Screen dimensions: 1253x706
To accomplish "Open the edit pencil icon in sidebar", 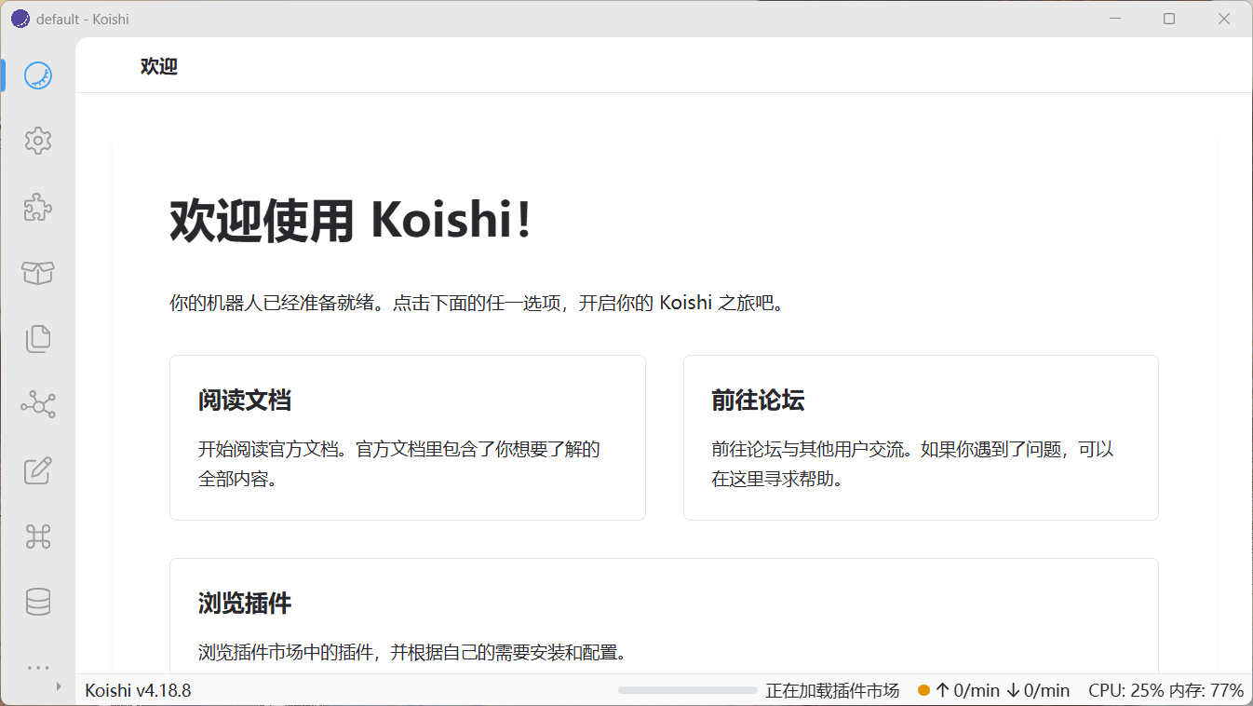I will 38,470.
